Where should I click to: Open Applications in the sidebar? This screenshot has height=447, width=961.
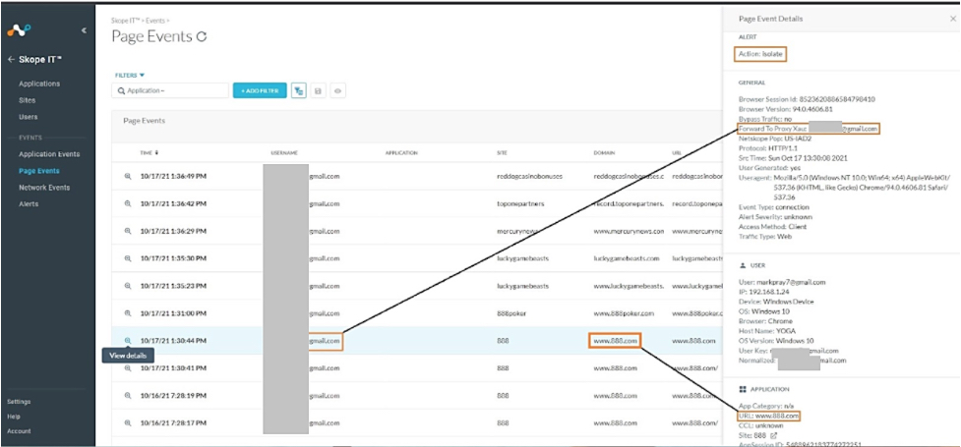[x=39, y=84]
